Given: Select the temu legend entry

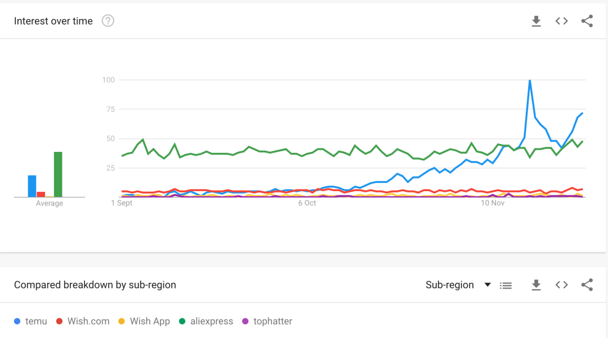Looking at the screenshot, I should [36, 321].
